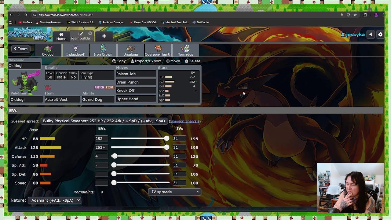Click the Speed EV slider handle
The image size is (391, 220).
click(x=114, y=183)
